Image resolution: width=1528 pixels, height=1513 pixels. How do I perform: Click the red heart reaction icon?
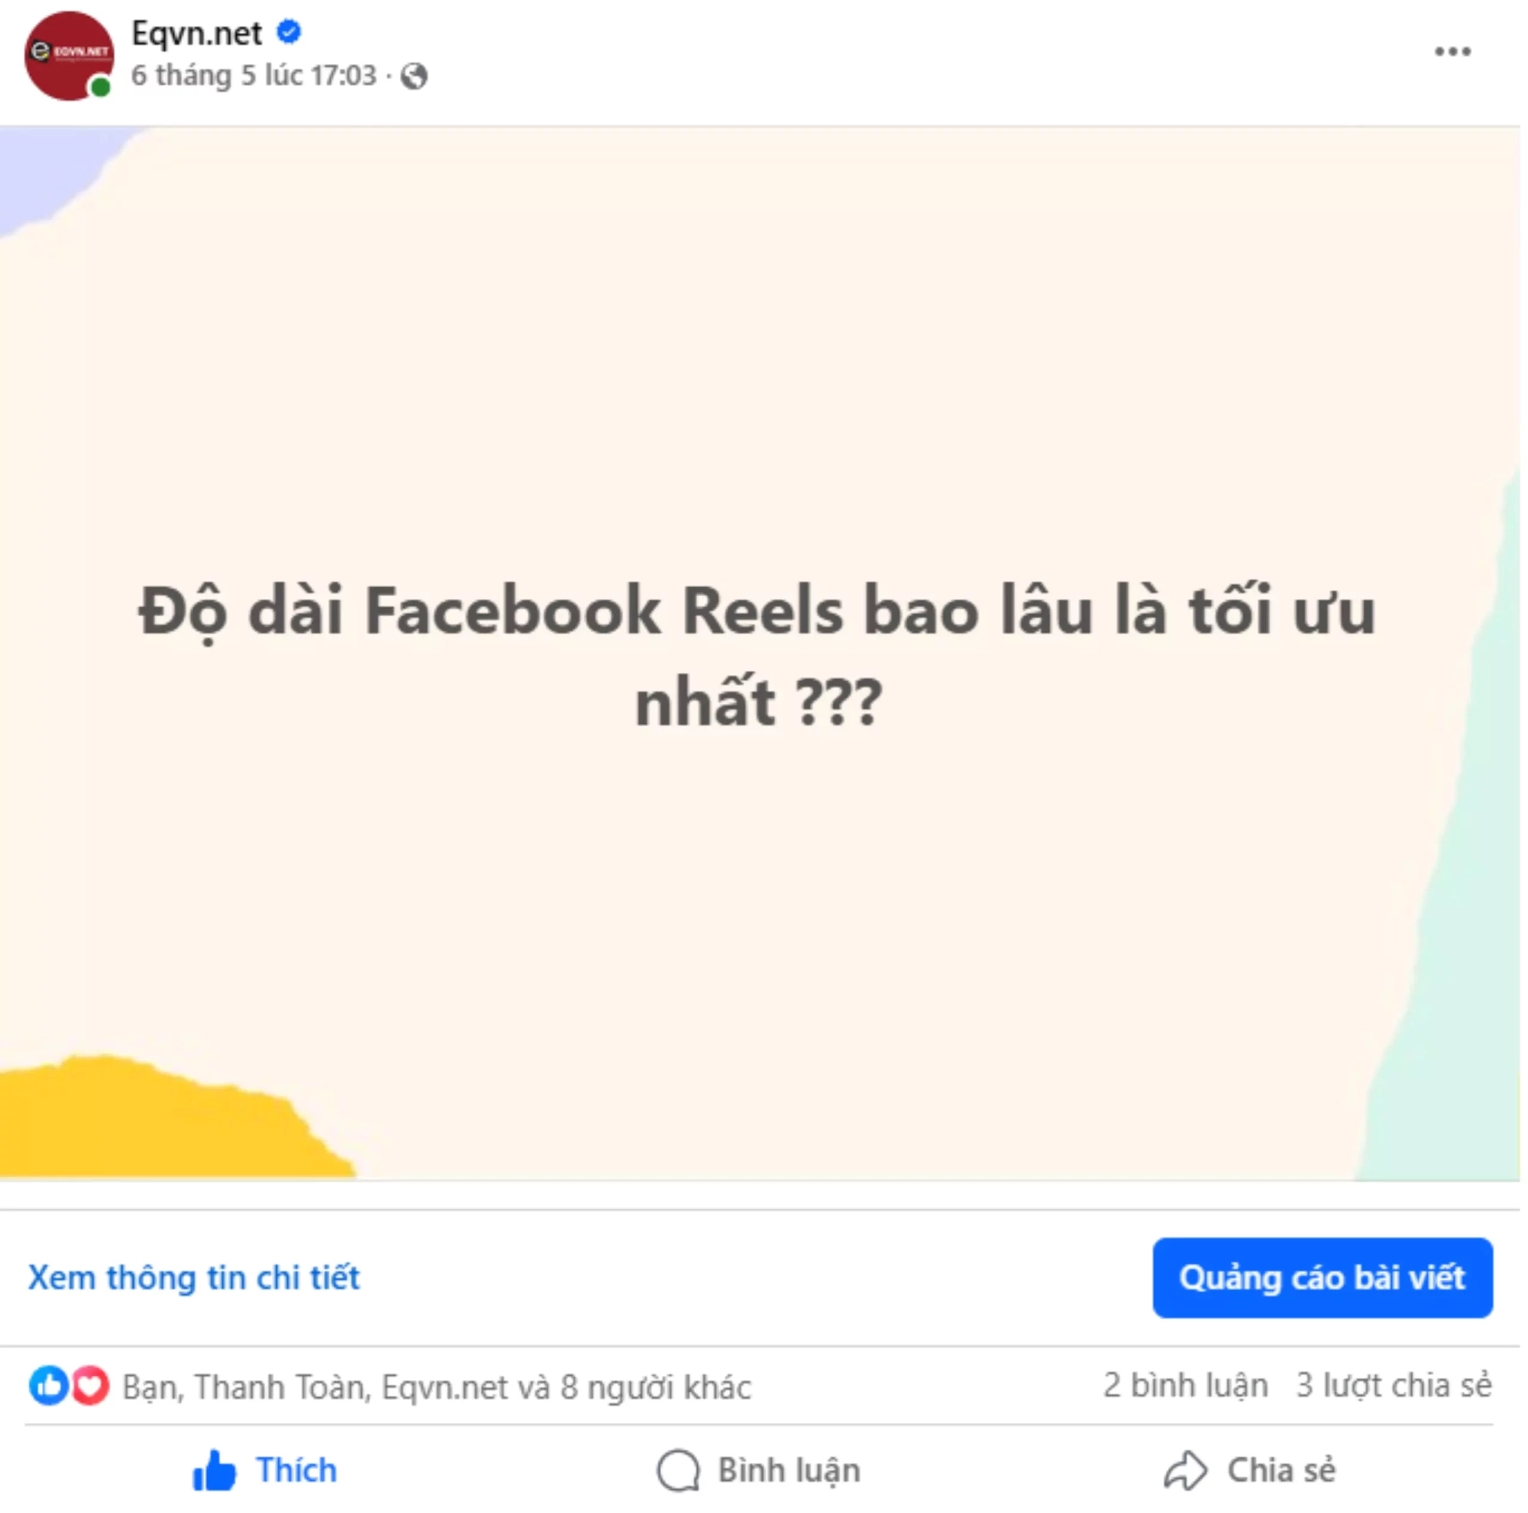coord(90,1386)
